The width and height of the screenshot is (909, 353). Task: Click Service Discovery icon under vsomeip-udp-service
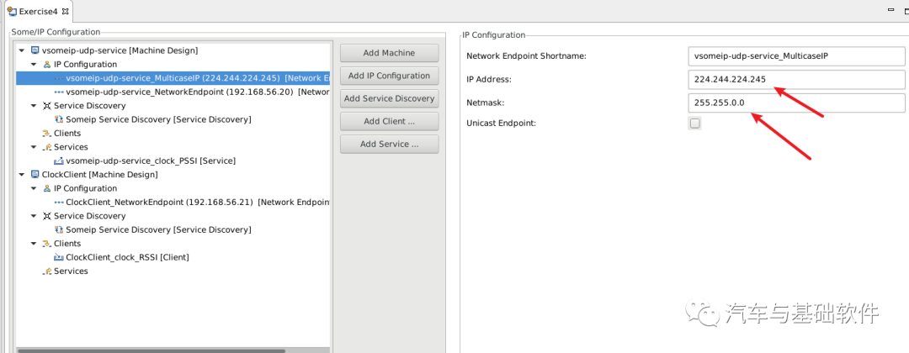pos(47,106)
